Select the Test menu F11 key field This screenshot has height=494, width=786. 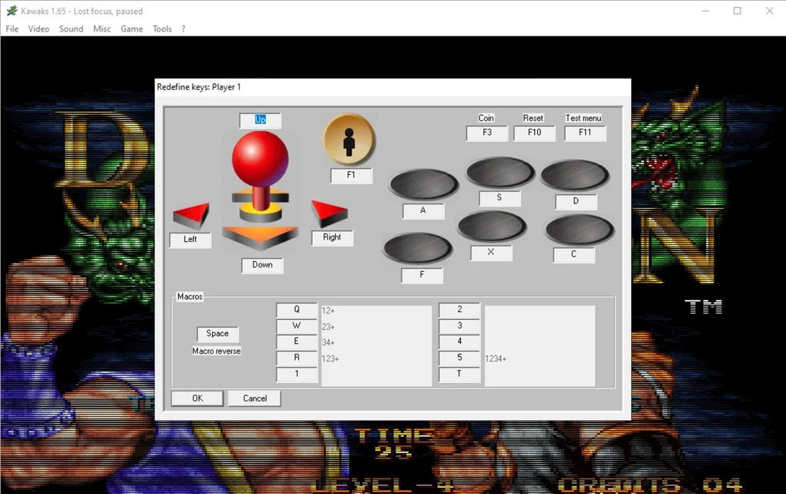point(585,133)
